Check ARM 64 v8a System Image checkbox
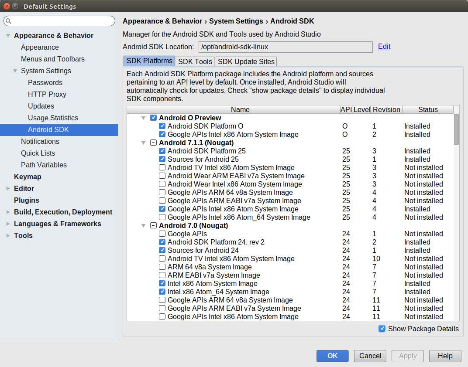Screen dimensions: 468x367 coord(162,267)
